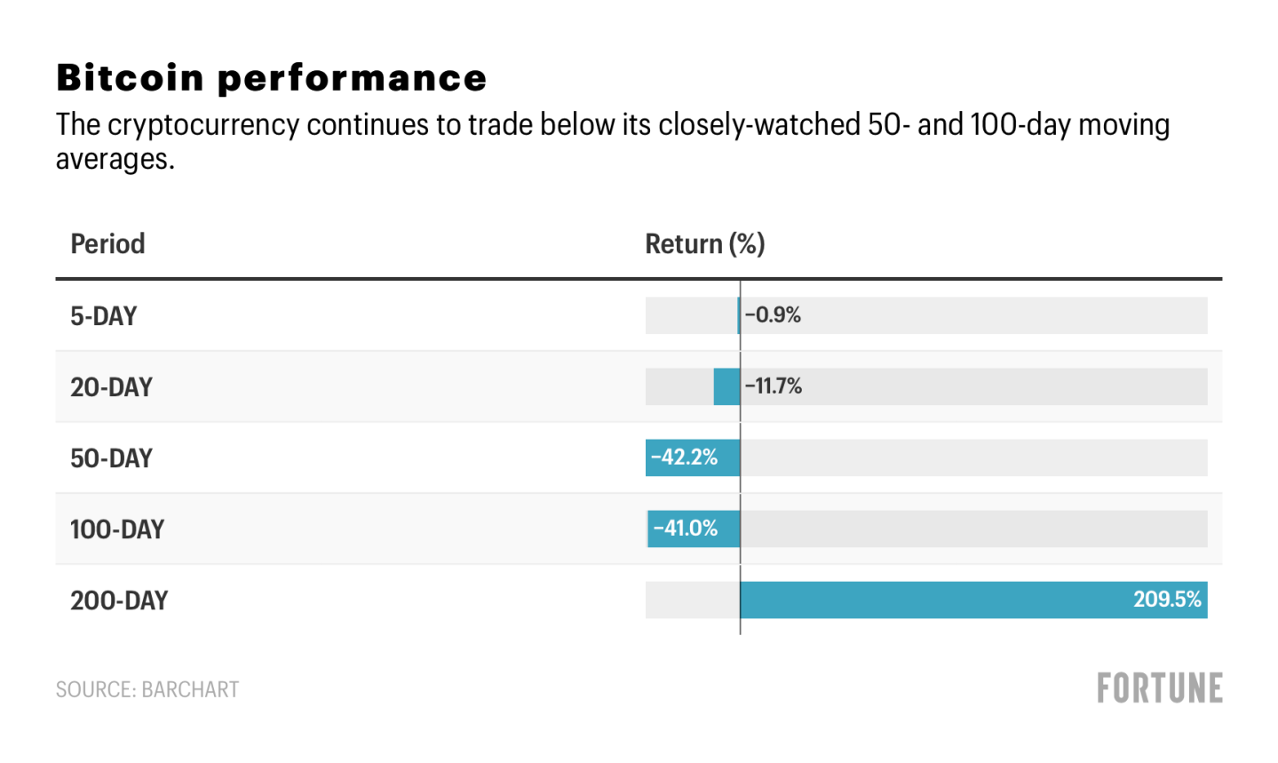Viewport: 1278px width, 763px height.
Task: Select the 200-DAY period label
Action: [119, 600]
